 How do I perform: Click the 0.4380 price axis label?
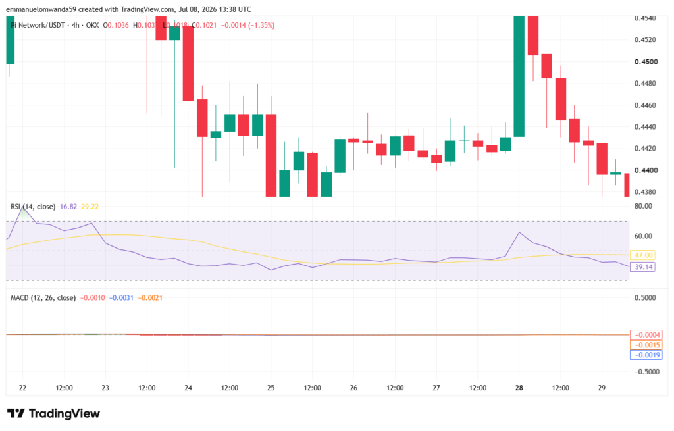click(645, 192)
